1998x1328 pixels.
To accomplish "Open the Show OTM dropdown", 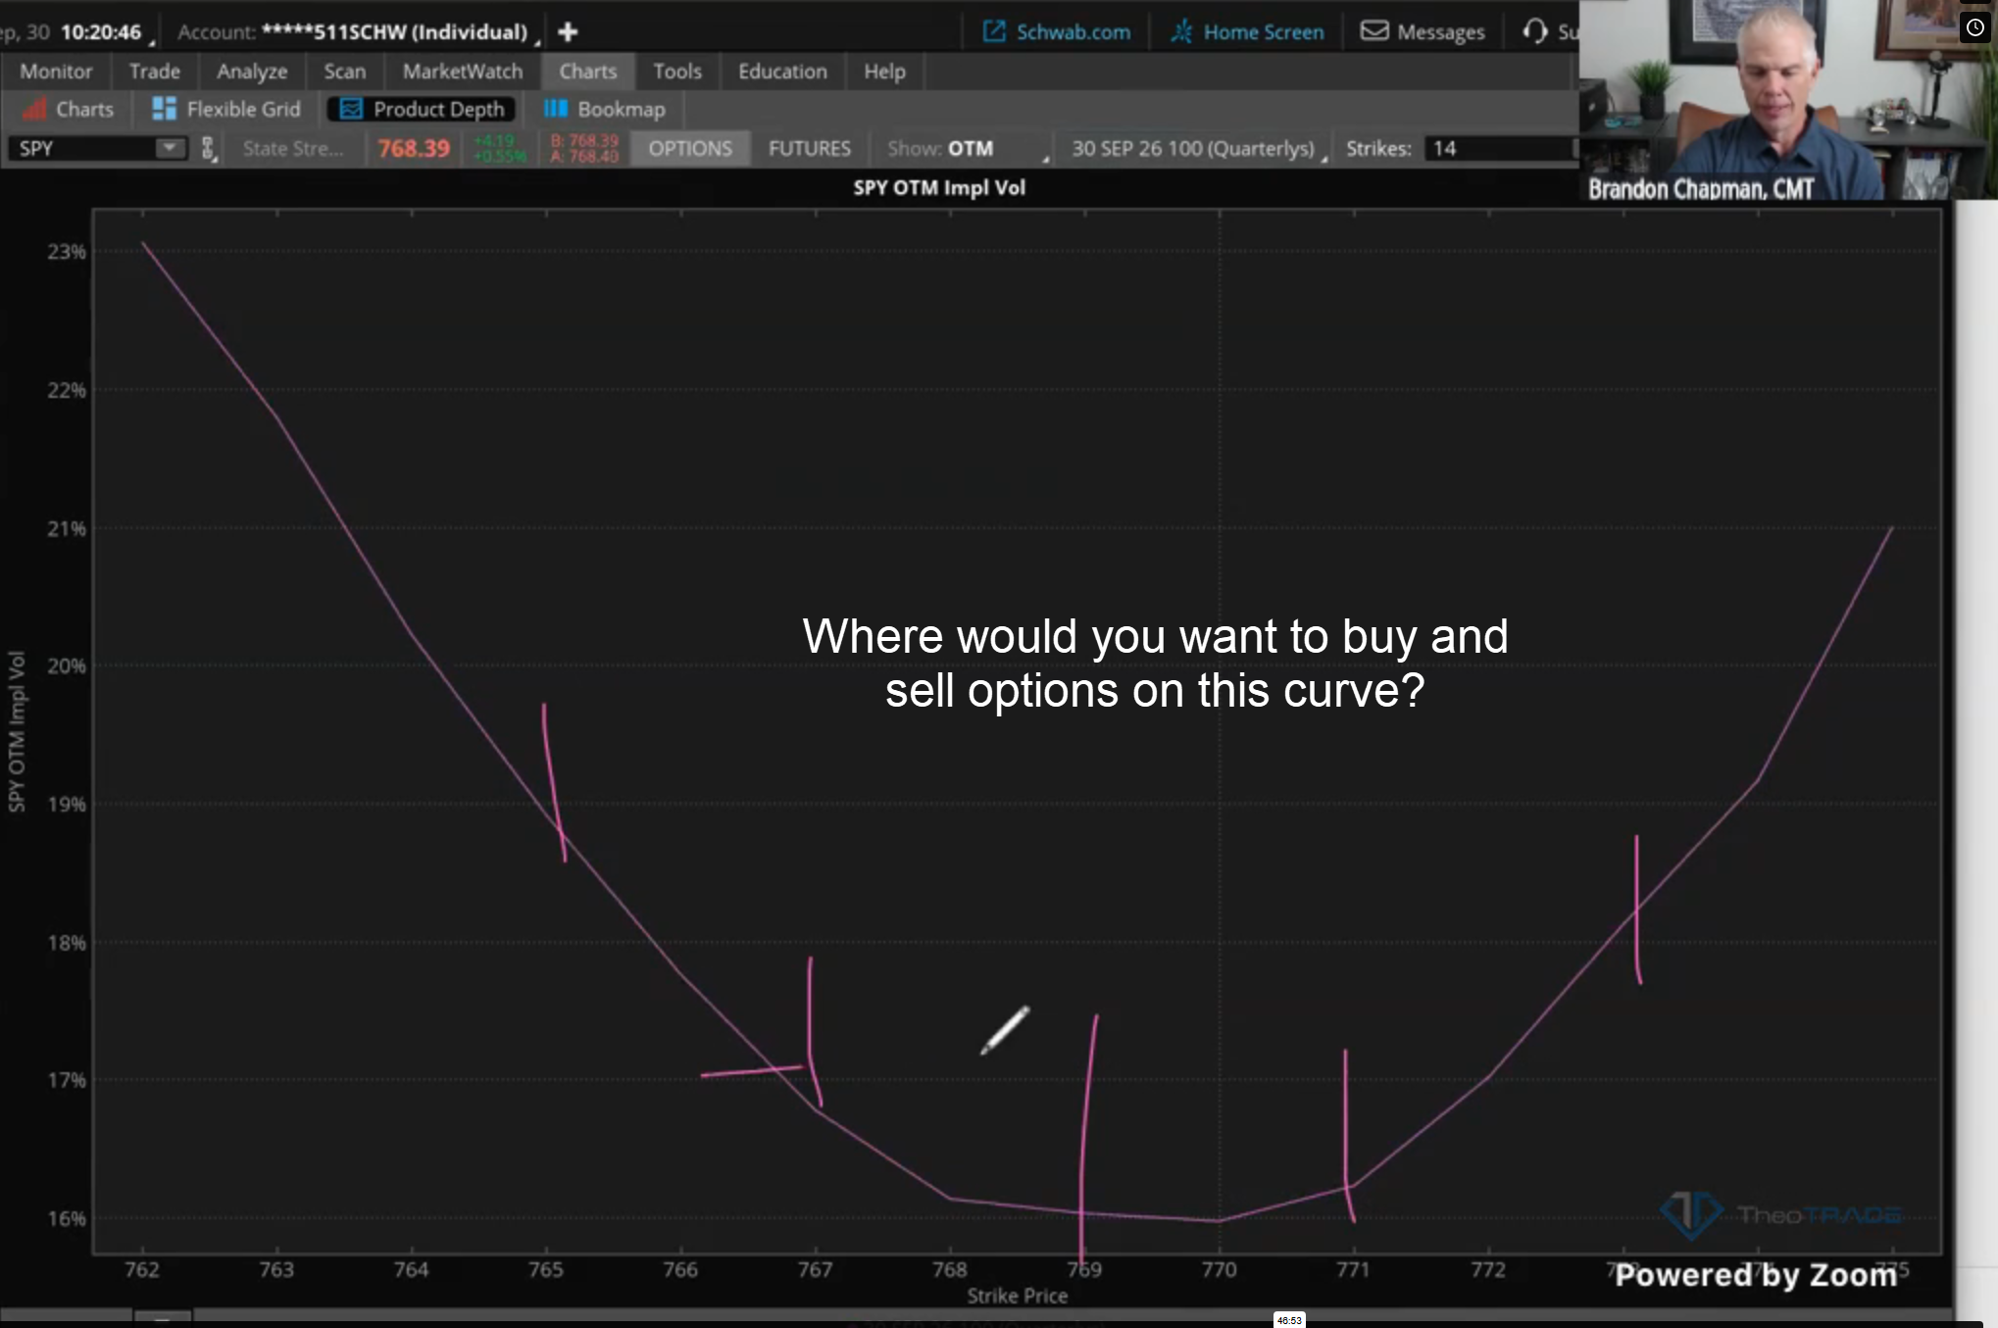I will coord(968,149).
